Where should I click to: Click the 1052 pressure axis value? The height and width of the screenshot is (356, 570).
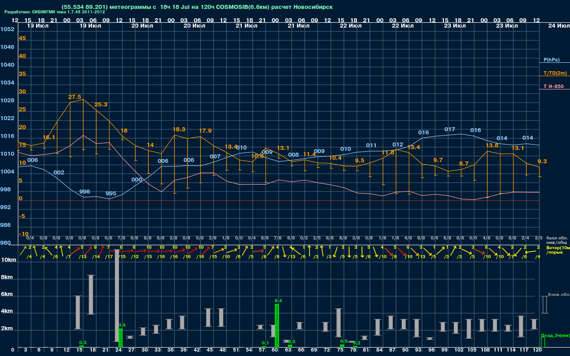point(7,29)
